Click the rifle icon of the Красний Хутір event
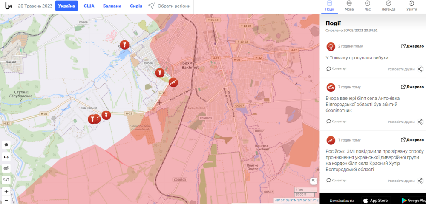 click(331, 140)
